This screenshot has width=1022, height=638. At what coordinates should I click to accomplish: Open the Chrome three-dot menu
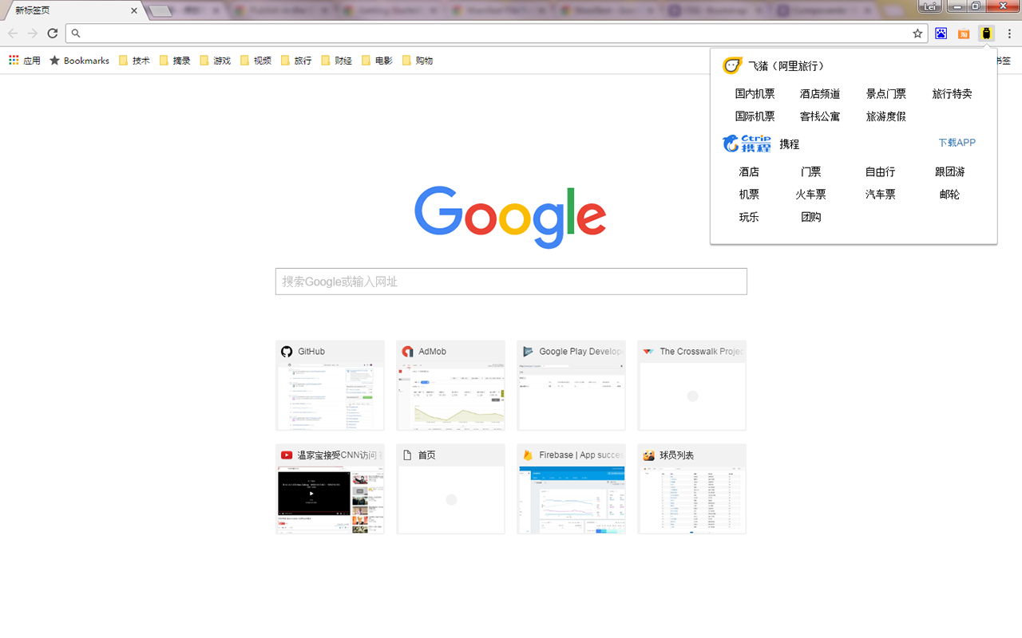click(x=1009, y=33)
